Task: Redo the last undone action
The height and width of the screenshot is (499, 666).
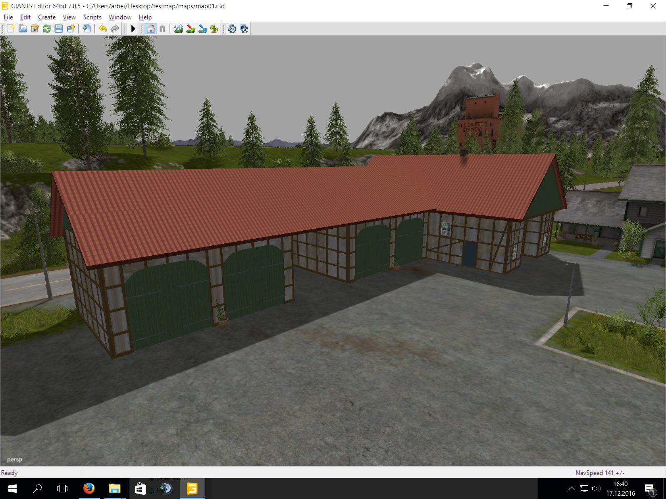Action: (115, 29)
